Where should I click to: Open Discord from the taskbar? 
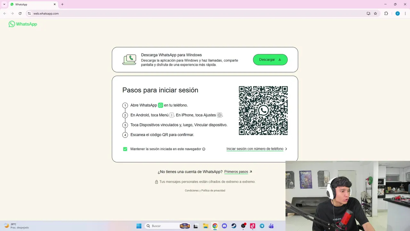[224, 226]
